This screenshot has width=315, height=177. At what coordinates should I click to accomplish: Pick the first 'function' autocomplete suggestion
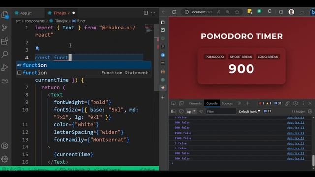click(84, 65)
